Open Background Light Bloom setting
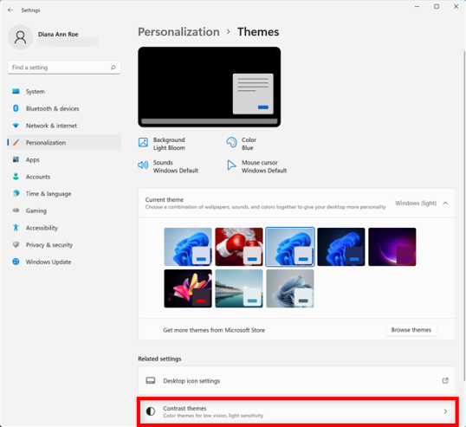The height and width of the screenshot is (427, 466). tap(162, 144)
